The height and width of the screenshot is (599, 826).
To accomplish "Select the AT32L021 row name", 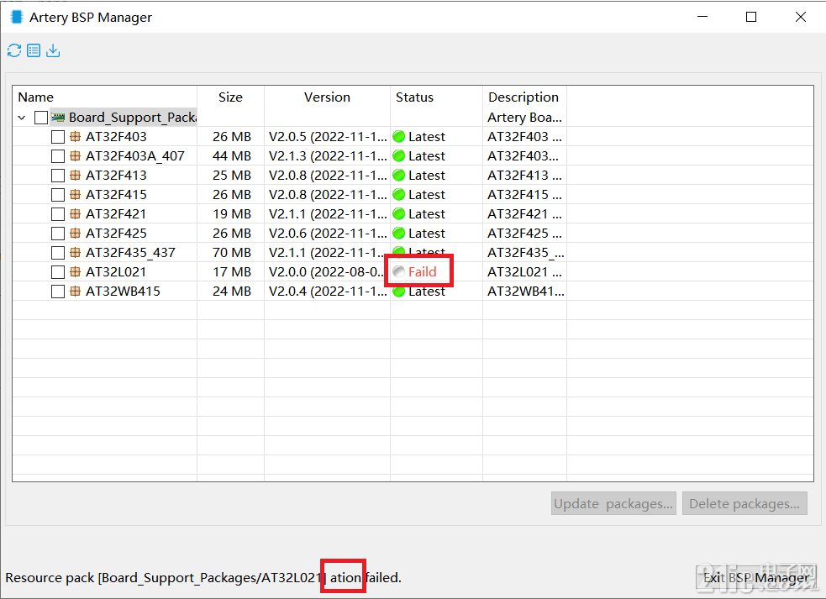I will tap(116, 272).
